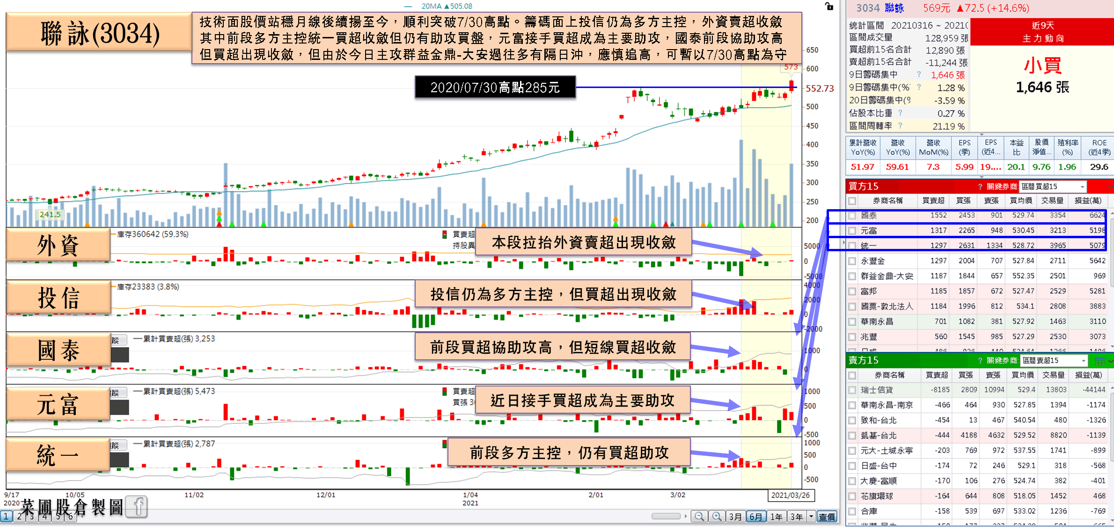Screen dimensions: 1114x532
Task: Select the 3年 period button
Action: coord(797,517)
